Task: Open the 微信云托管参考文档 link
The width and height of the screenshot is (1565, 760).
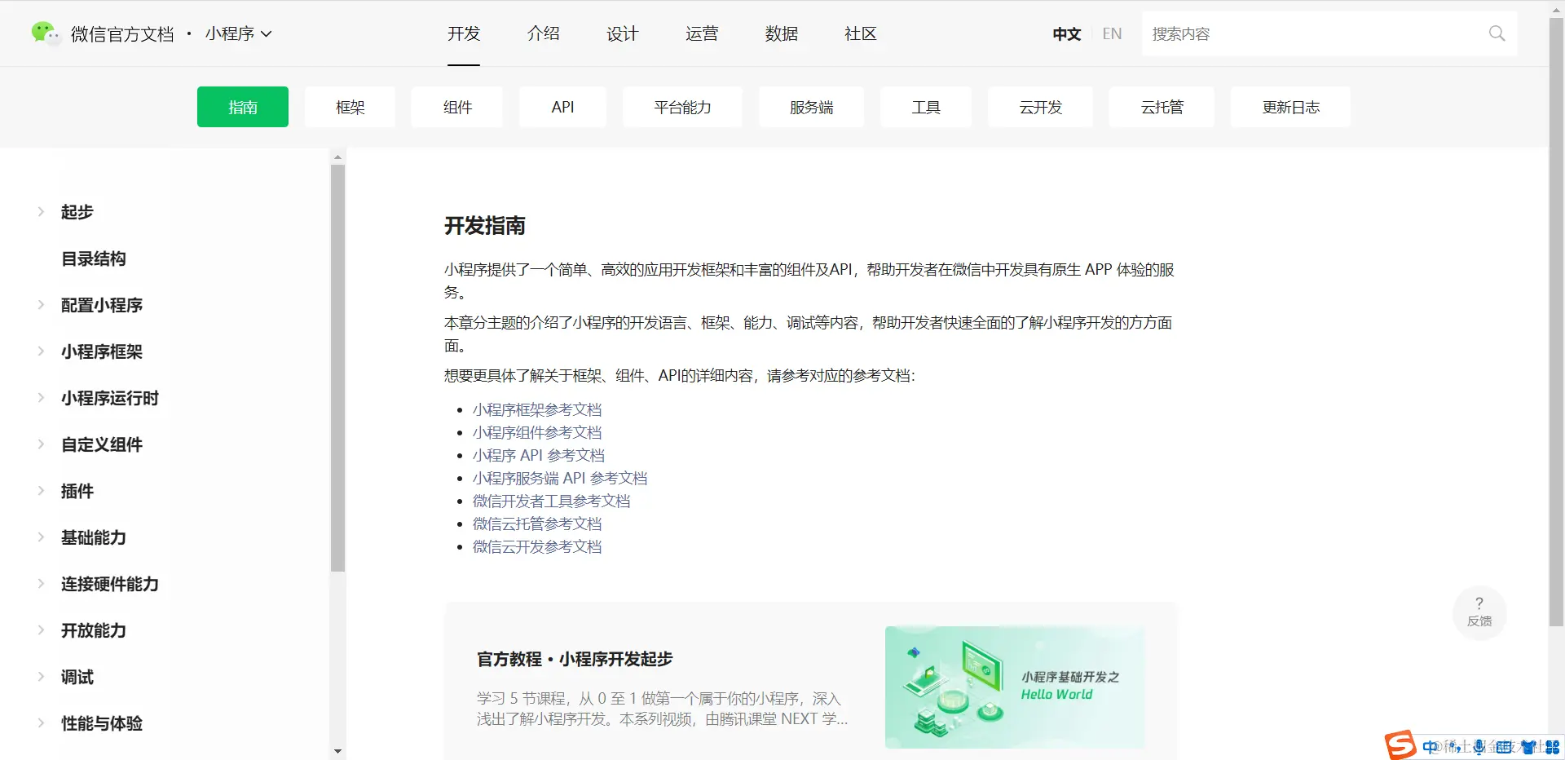Action: pos(537,524)
